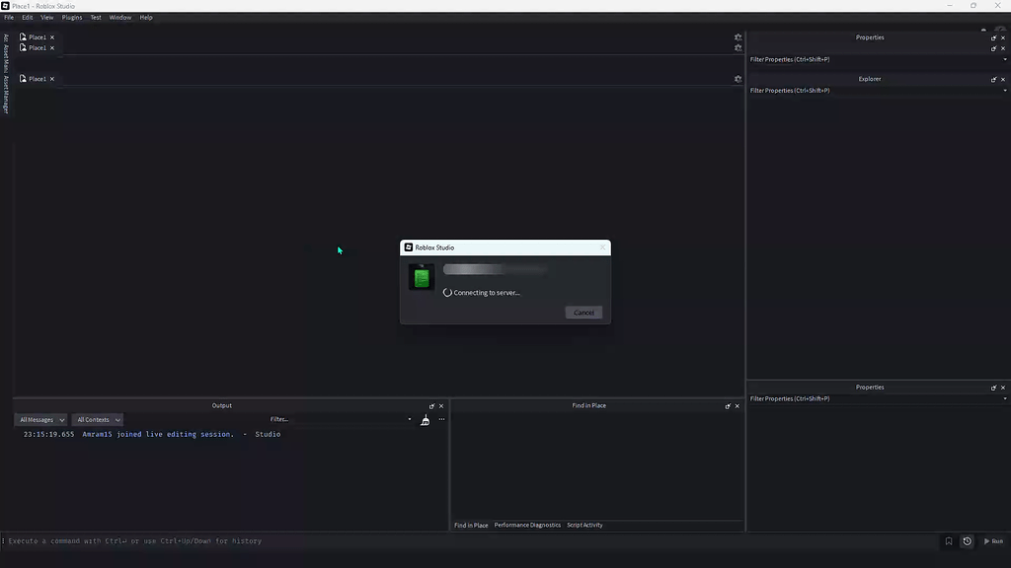Open the View menu

[x=47, y=18]
